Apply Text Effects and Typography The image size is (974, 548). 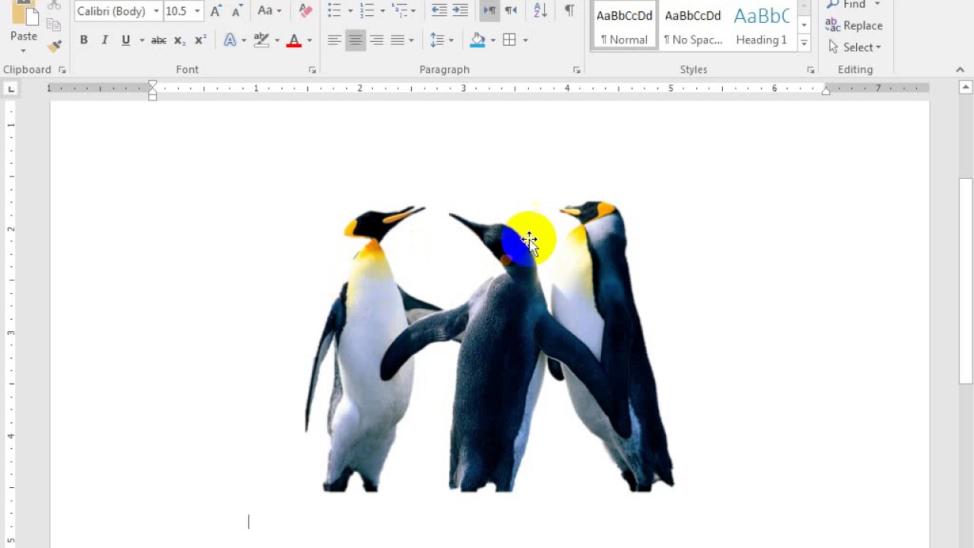[x=230, y=40]
